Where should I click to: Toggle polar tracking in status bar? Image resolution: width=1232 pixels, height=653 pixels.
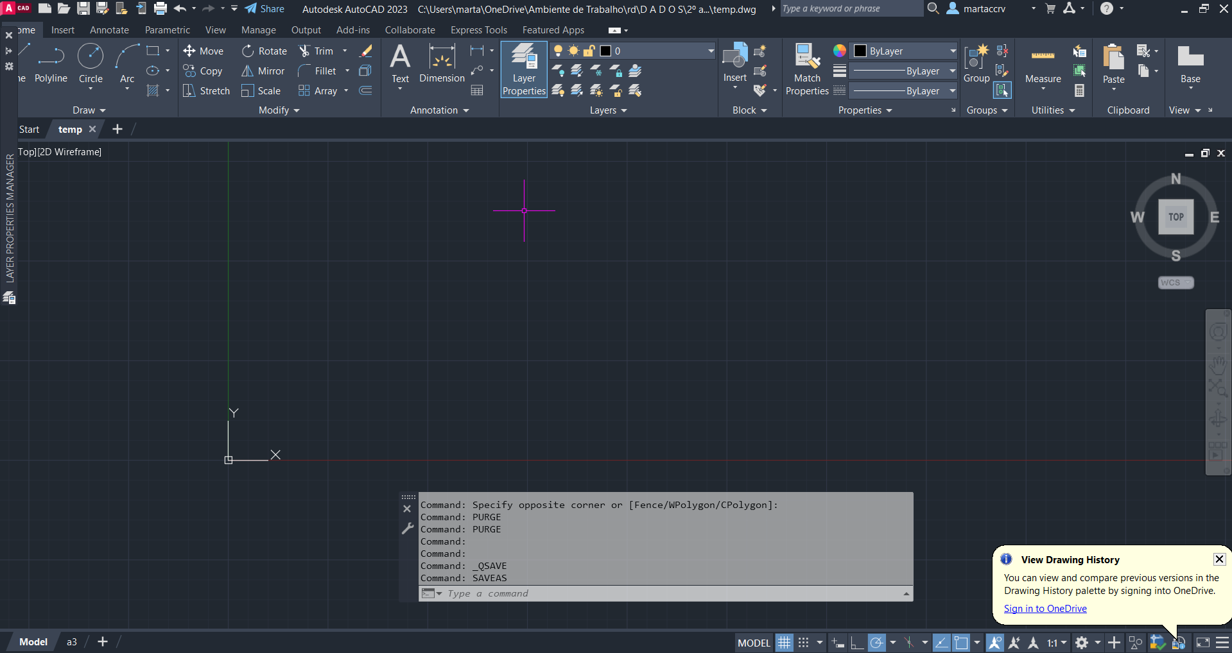point(876,642)
